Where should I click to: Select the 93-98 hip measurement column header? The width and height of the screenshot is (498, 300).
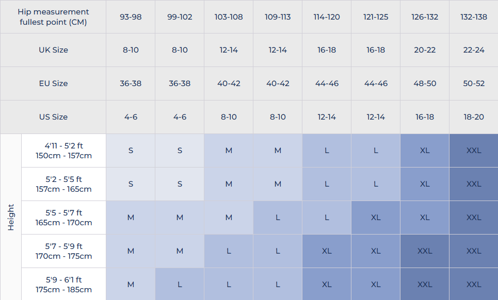tap(131, 17)
